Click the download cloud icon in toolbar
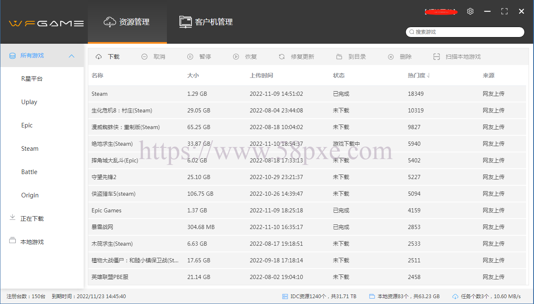This screenshot has height=304, width=534. [x=99, y=57]
